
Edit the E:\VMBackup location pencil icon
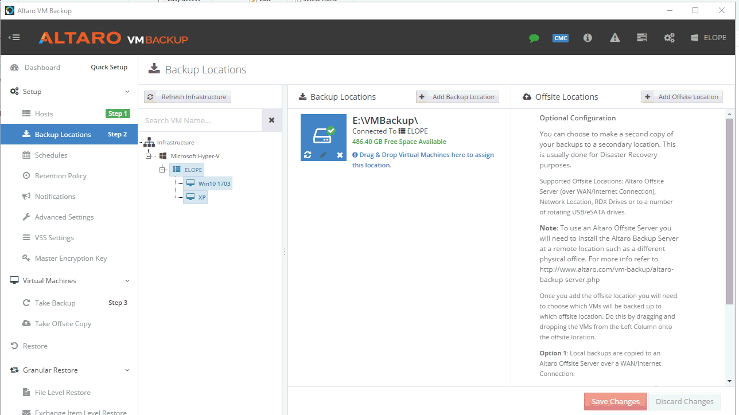(x=323, y=155)
